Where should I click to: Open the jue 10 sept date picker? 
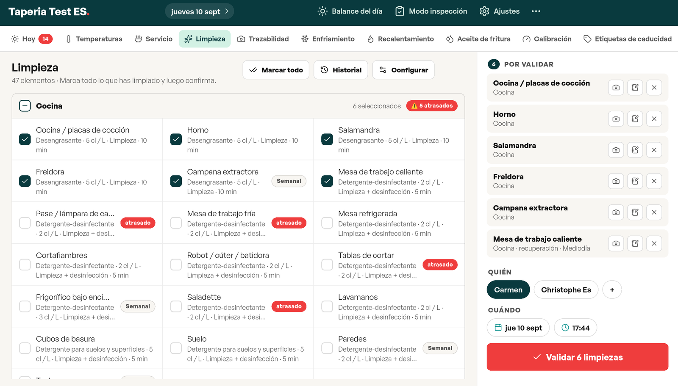[x=518, y=328]
